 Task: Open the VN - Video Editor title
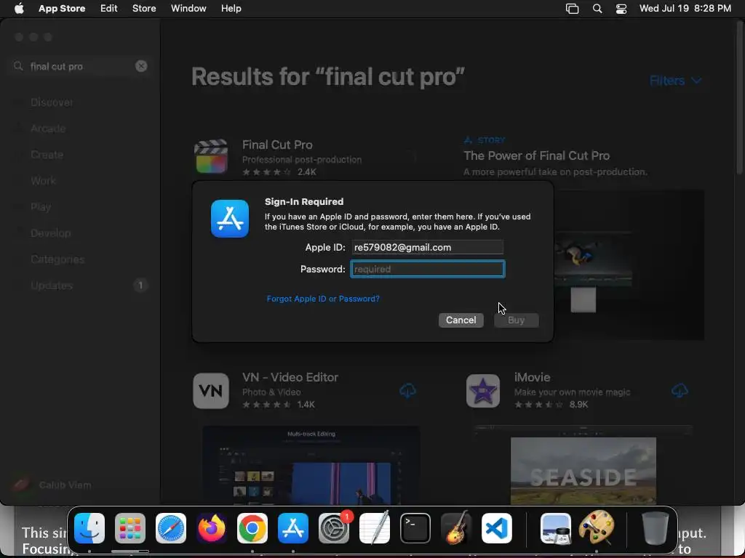tap(290, 377)
